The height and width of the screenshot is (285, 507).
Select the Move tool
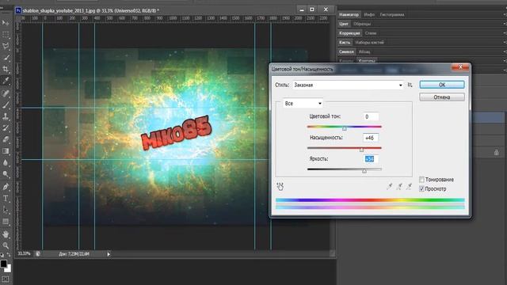pyautogui.click(x=6, y=23)
